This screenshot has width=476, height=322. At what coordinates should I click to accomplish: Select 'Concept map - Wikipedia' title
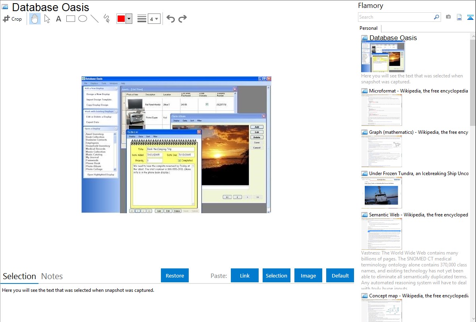pyautogui.click(x=418, y=295)
